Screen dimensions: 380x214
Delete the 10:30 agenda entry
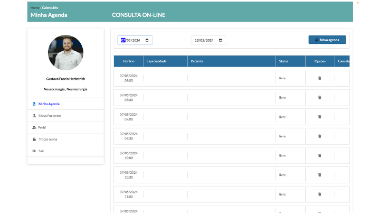(319, 174)
